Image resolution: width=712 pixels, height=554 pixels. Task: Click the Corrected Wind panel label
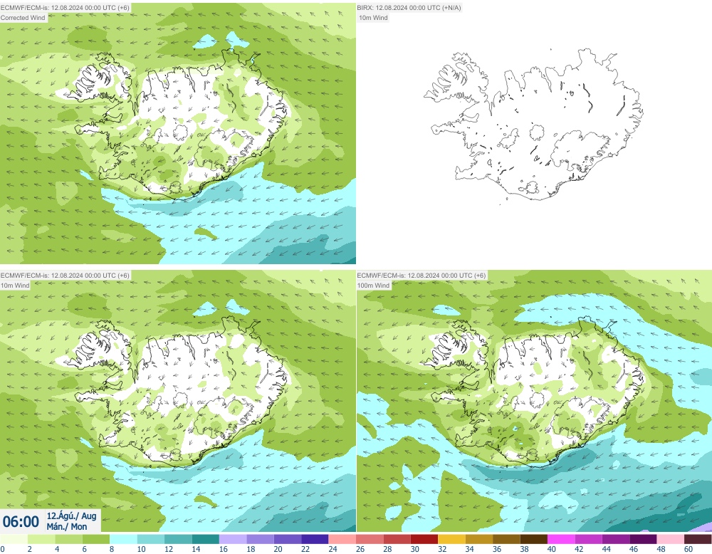(x=23, y=18)
